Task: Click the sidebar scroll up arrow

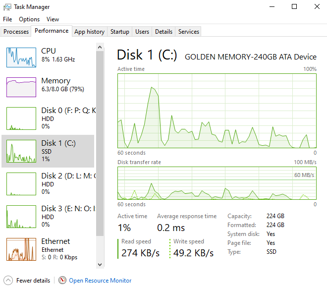Action: (100, 47)
